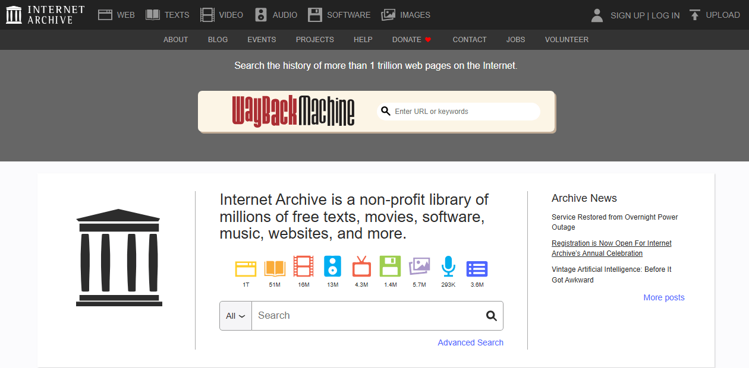Open the Projects menu item
Image resolution: width=749 pixels, height=368 pixels.
tap(315, 40)
